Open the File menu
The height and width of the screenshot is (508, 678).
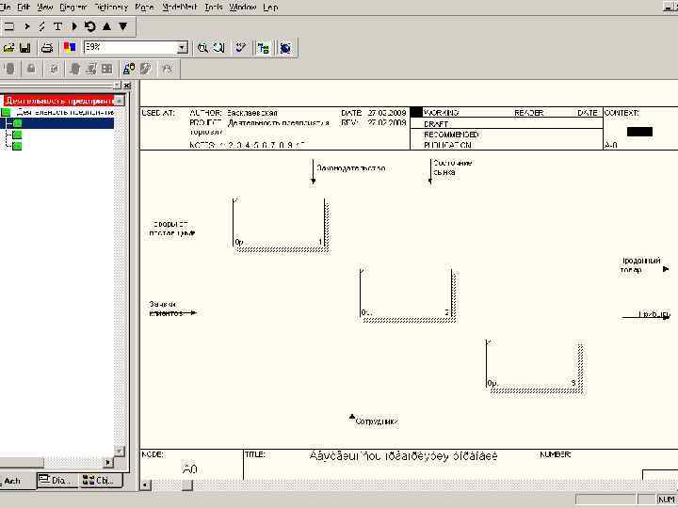tap(6, 7)
